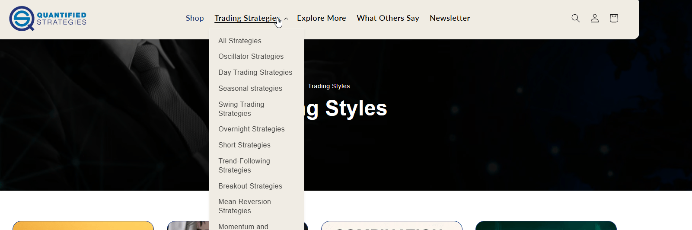
Task: Open Swing Trading Strategies entry
Action: (x=241, y=109)
